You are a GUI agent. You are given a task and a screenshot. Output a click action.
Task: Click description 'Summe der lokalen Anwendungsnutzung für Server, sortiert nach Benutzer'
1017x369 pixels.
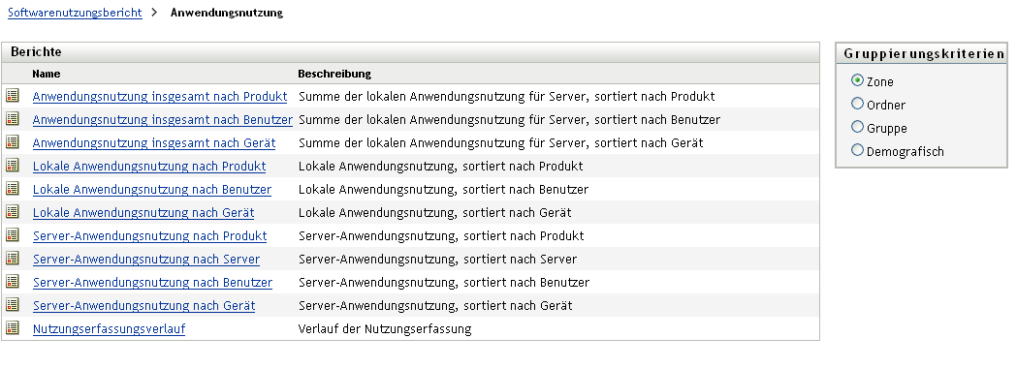(509, 120)
